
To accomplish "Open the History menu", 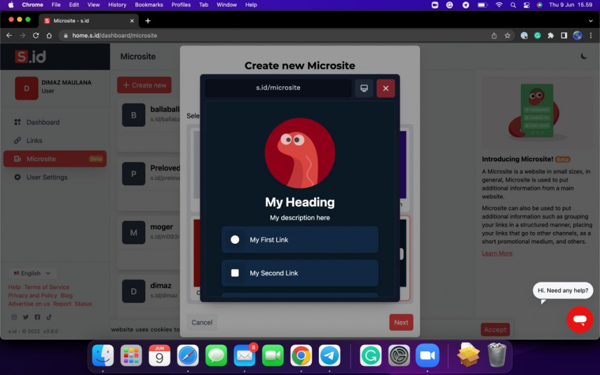I will 117,5.
